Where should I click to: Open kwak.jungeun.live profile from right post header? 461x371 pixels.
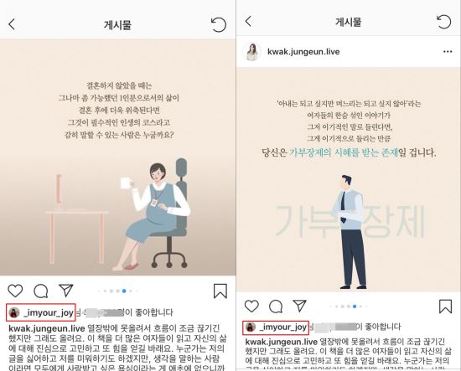tap(303, 52)
